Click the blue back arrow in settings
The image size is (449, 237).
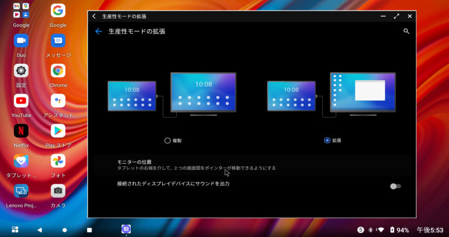point(99,31)
